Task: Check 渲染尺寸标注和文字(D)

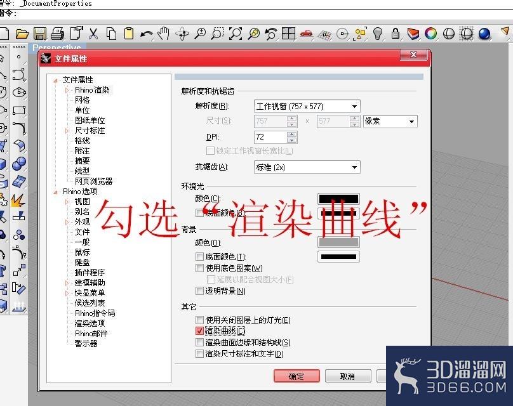Action: click(199, 354)
